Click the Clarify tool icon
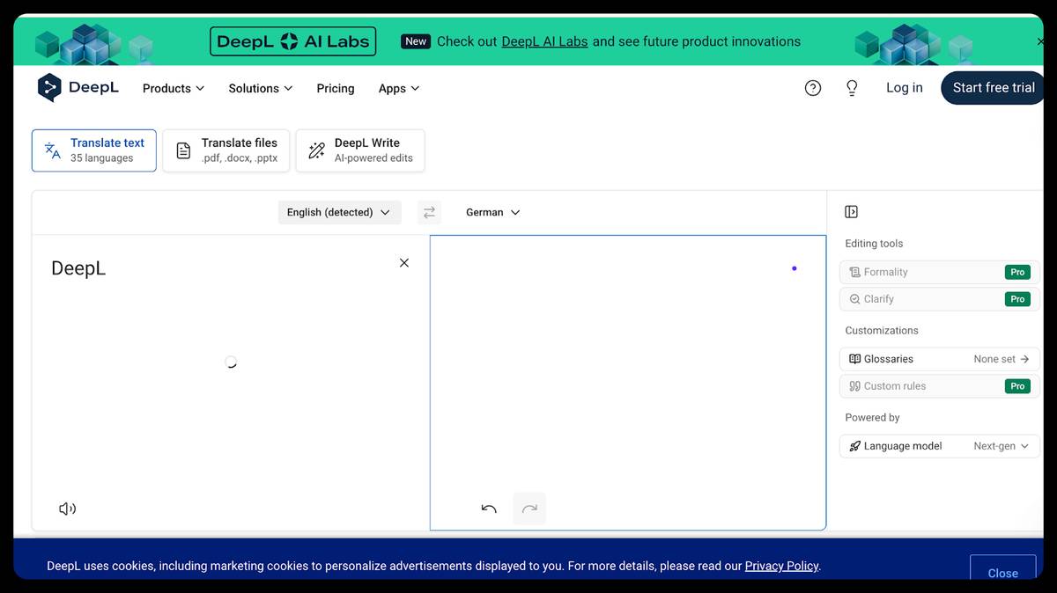Image resolution: width=1057 pixels, height=593 pixels. (854, 299)
